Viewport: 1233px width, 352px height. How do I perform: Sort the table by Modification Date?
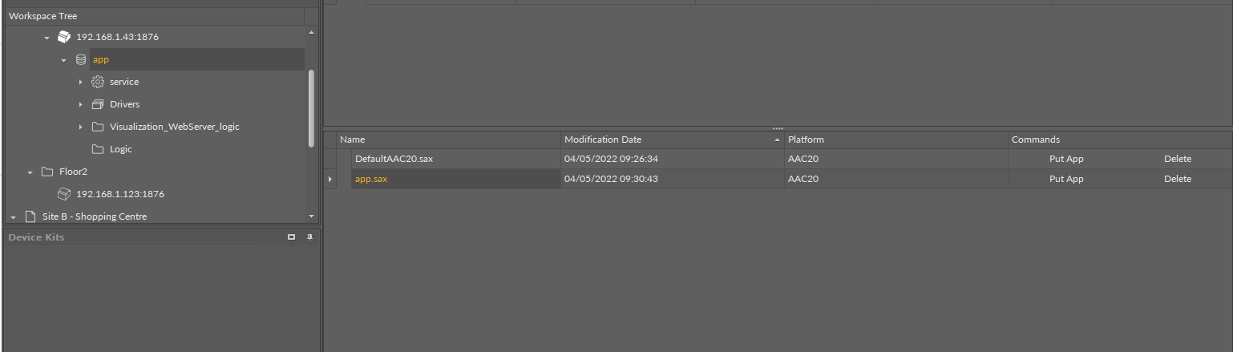pos(603,140)
